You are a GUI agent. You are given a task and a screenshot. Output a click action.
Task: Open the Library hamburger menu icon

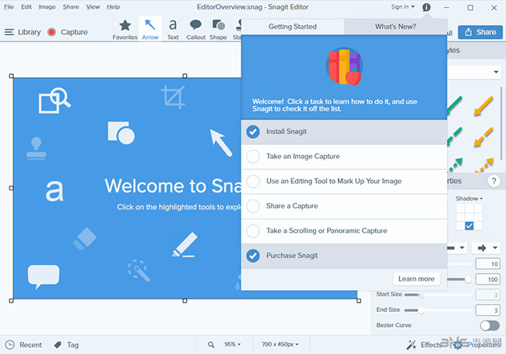9,32
